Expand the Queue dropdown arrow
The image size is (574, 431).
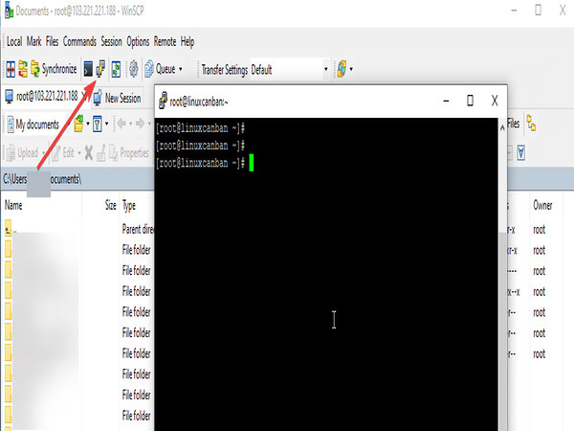tap(181, 69)
